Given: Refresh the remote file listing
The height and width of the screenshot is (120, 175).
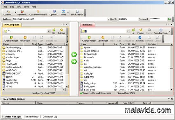Looking at the screenshot, I should [x=140, y=39].
